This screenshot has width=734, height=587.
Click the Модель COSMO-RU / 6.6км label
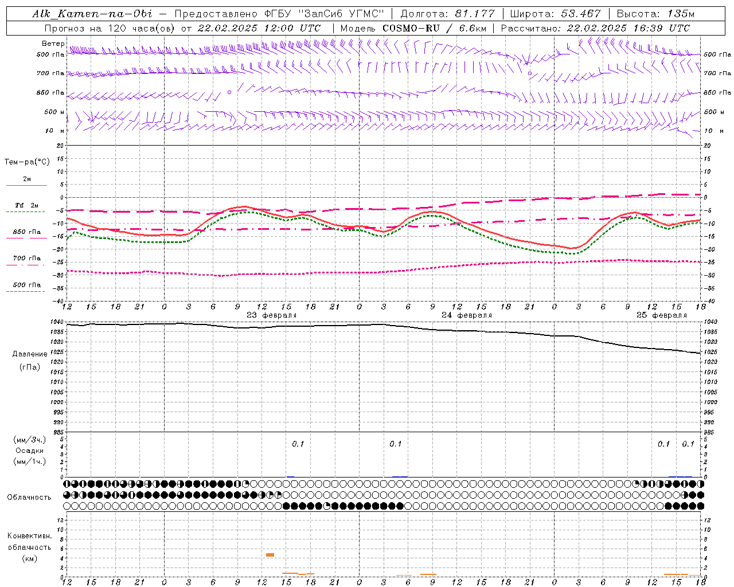413,28
